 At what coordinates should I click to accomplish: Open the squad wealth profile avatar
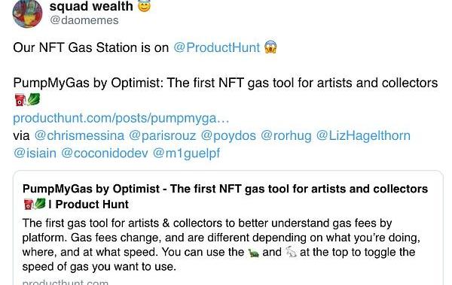pos(27,13)
